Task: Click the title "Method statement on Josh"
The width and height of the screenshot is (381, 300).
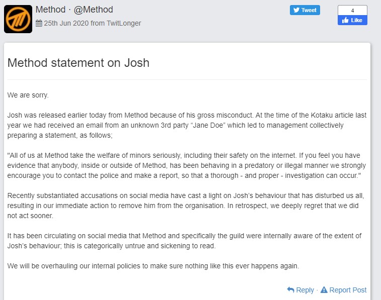Action: point(79,63)
